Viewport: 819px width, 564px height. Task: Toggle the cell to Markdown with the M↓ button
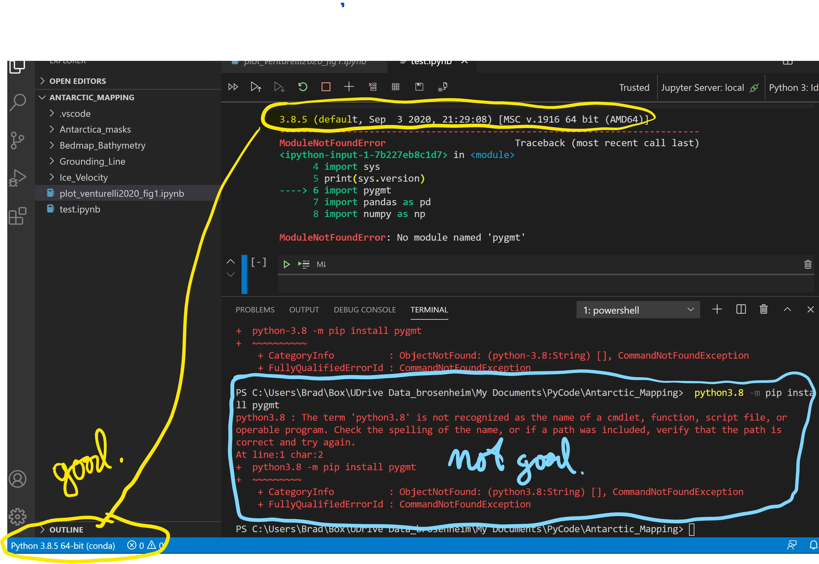coord(321,264)
